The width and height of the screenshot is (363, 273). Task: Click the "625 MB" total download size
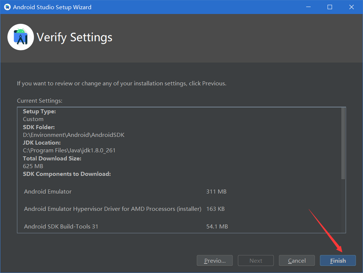[x=33, y=166]
